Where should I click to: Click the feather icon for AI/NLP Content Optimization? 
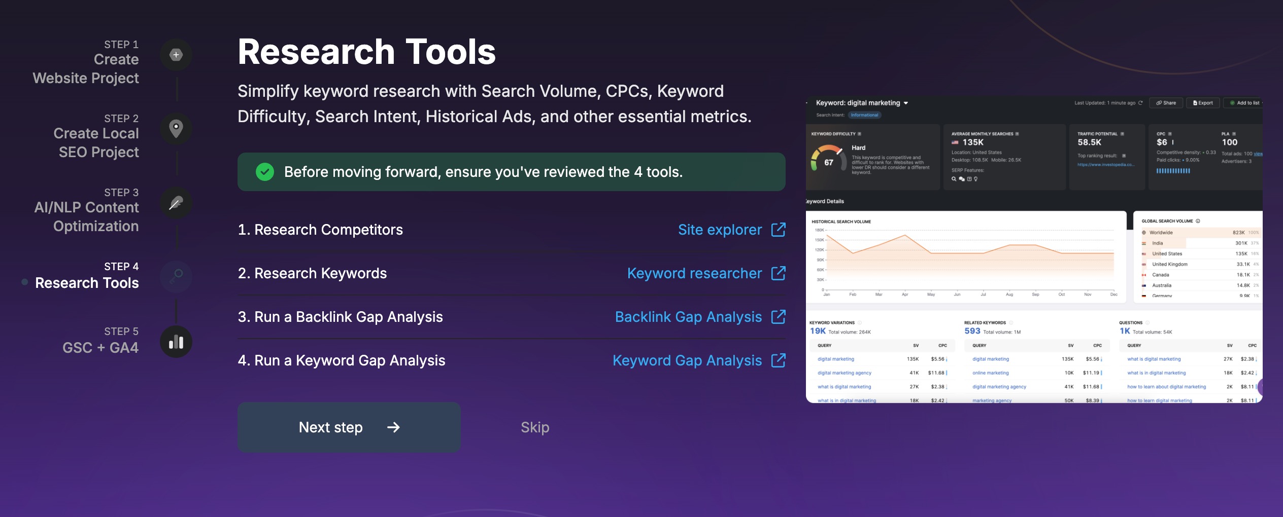tap(176, 203)
